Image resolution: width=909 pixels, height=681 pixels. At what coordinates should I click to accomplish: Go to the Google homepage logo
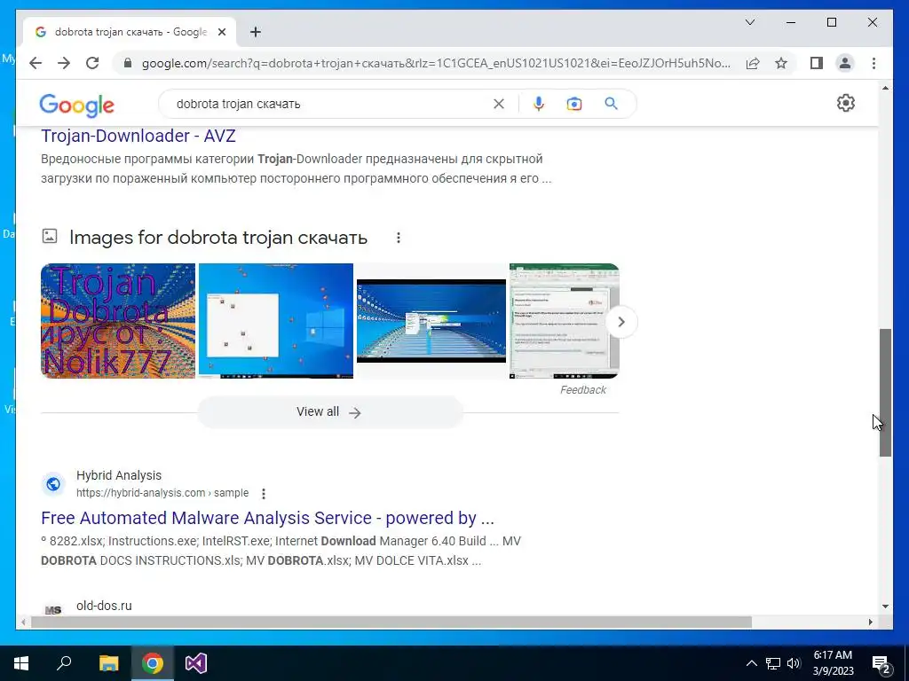[x=76, y=105]
